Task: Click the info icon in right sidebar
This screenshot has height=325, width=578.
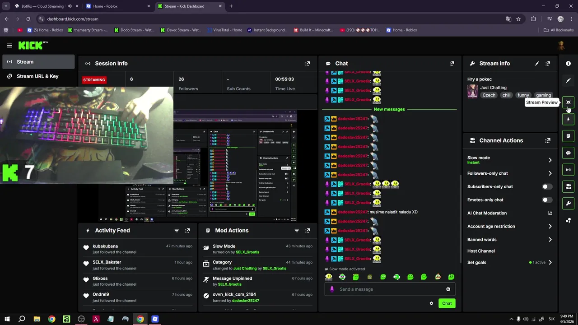Action: (x=568, y=64)
